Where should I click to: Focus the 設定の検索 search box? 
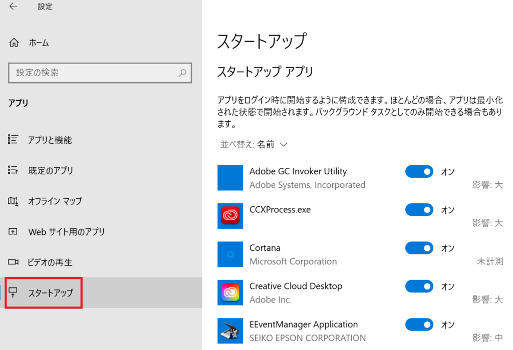100,73
